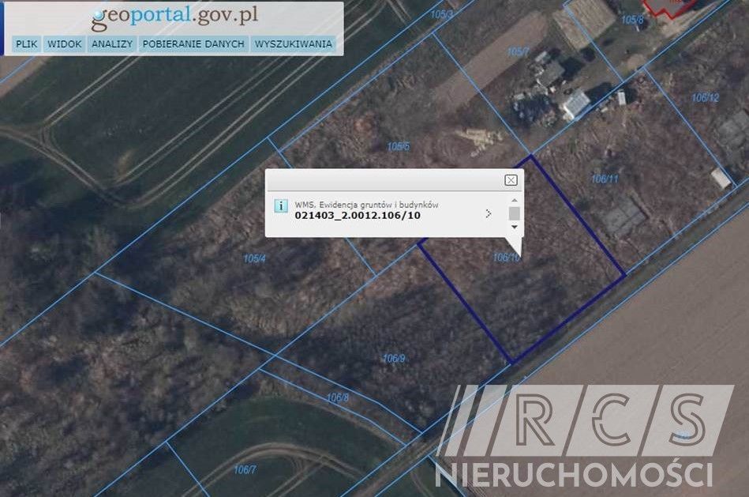The height and width of the screenshot is (497, 749).
Task: Click the geoportal.gov.pl logo
Action: point(175,17)
